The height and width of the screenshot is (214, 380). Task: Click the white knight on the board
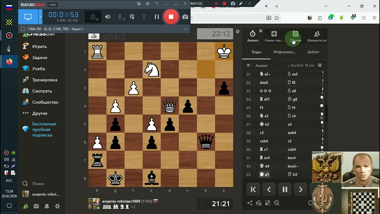(152, 70)
